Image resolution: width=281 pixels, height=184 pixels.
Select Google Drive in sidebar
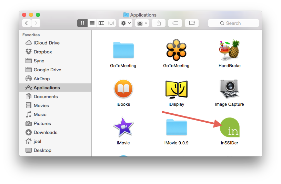point(56,70)
